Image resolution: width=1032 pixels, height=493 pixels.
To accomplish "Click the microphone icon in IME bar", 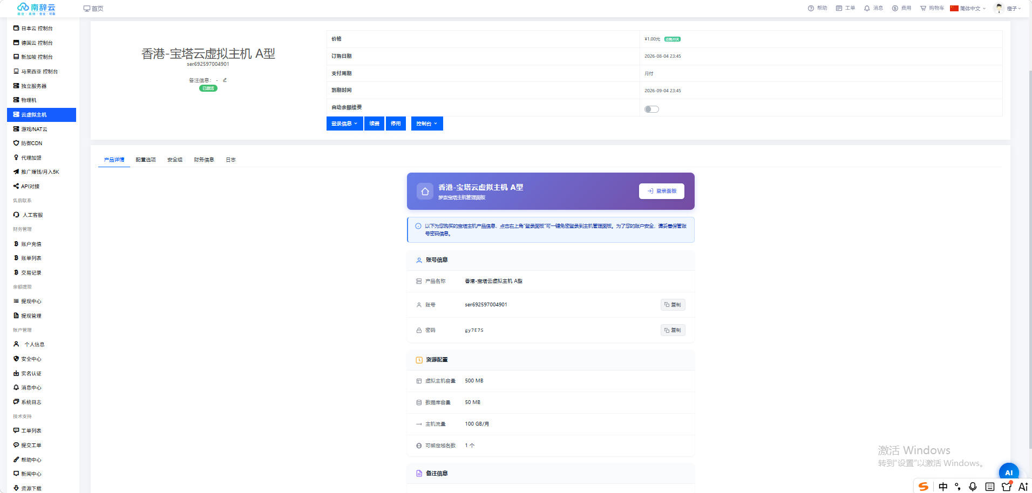I will tap(973, 487).
